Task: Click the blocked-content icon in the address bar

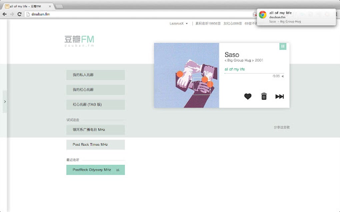Action: point(255,14)
